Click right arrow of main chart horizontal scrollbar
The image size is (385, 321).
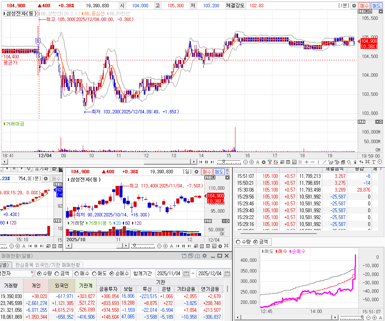[194, 162]
